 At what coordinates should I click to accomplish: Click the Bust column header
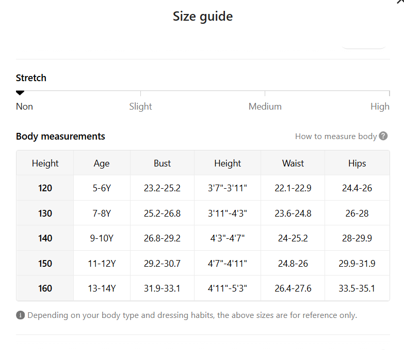pos(162,163)
